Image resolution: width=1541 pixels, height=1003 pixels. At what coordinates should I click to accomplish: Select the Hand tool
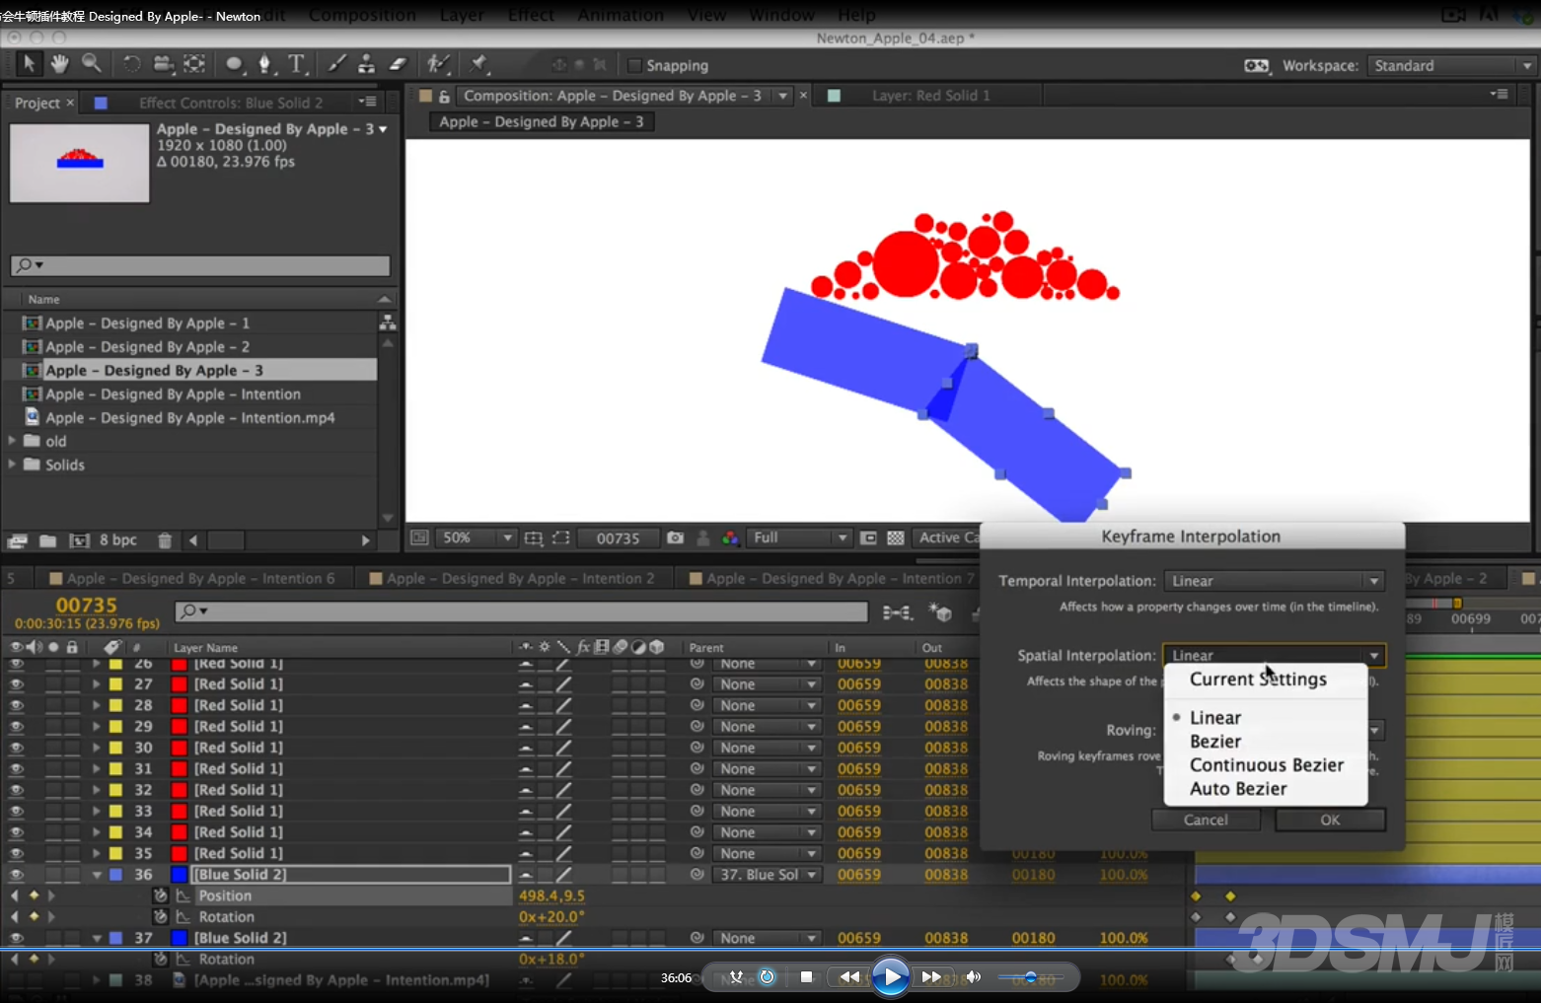coord(59,64)
